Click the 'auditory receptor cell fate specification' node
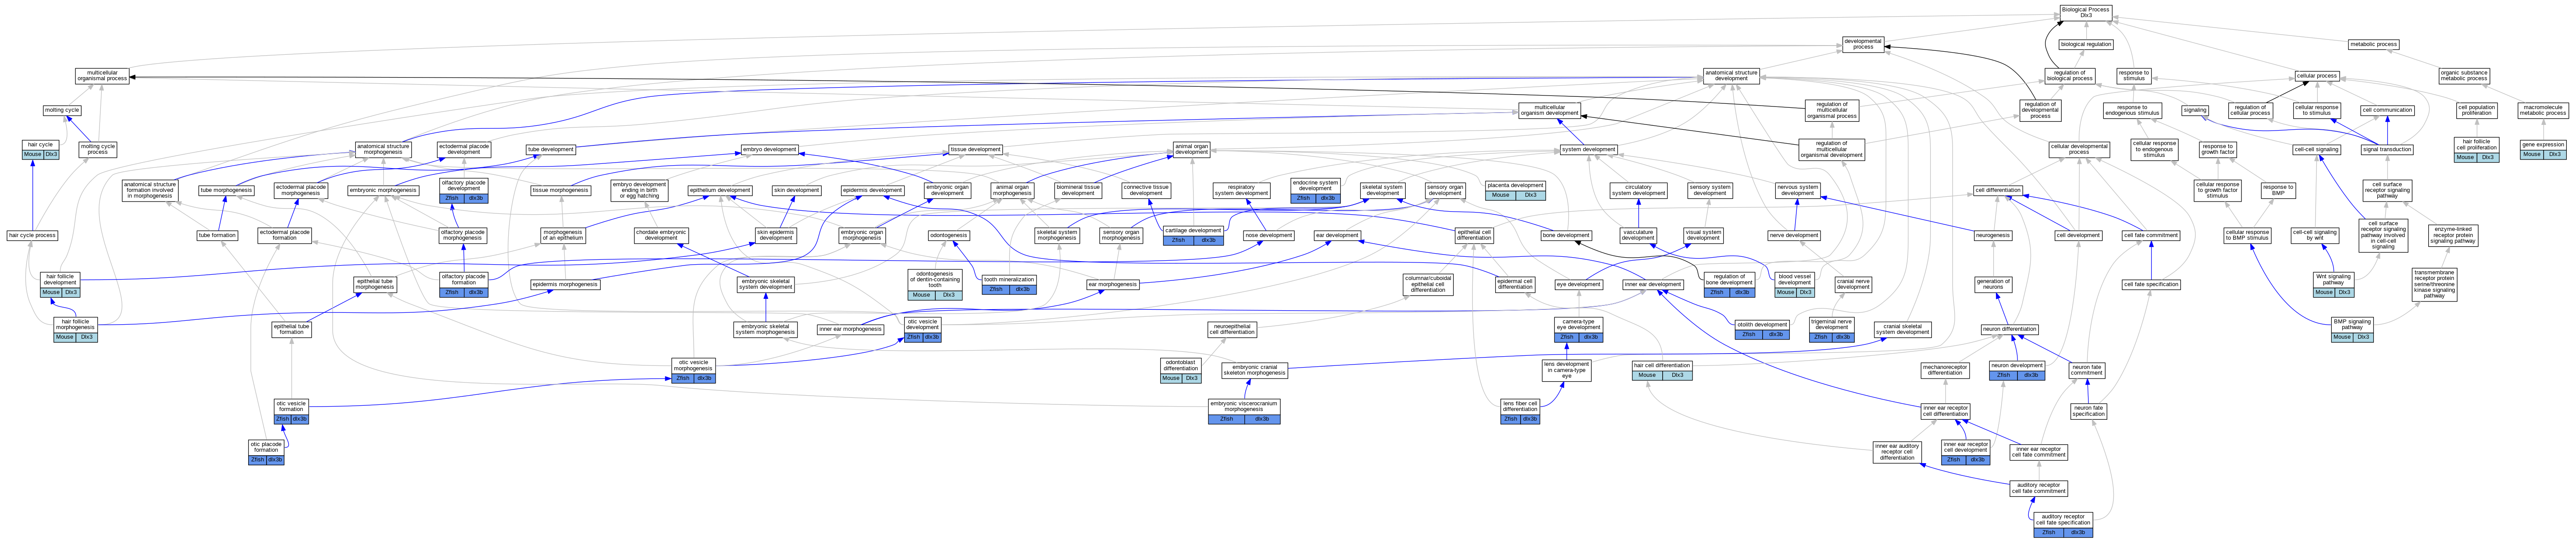Screen dimensions: 2576x542 2063,525
